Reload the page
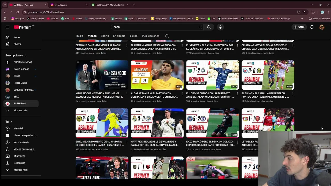This screenshot has width=331, height=186. (18, 12)
